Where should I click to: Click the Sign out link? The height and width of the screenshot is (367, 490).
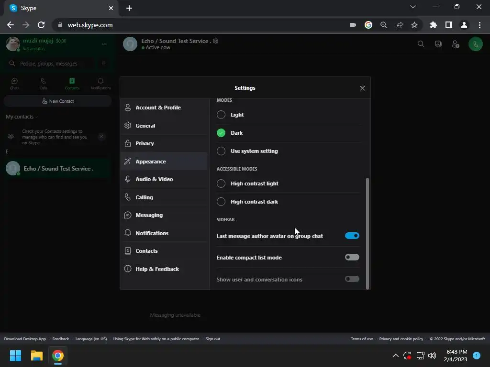click(213, 339)
